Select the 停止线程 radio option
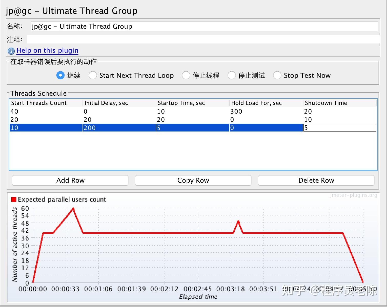The width and height of the screenshot is (387, 307). (186, 75)
